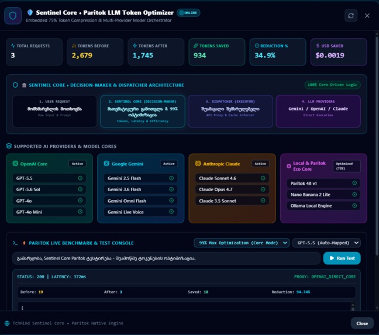Click the Tokens Before bar chart icon
The width and height of the screenshot is (379, 335).
[x=74, y=46]
